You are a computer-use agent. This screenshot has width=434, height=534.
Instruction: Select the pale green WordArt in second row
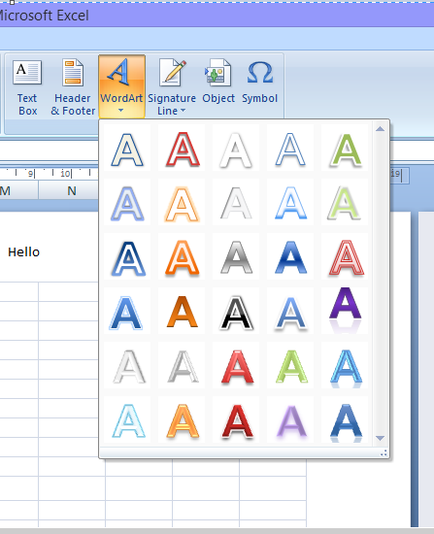(x=345, y=203)
